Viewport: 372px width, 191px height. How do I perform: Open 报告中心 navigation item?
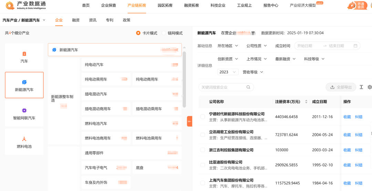(271, 5)
